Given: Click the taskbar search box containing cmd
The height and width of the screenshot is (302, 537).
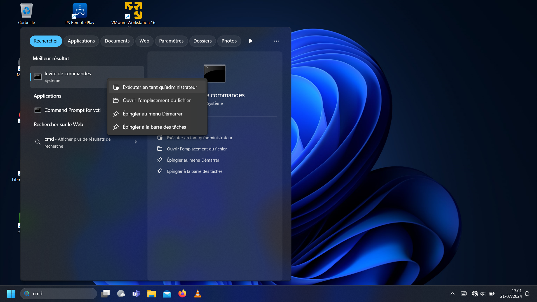Looking at the screenshot, I should (58, 294).
